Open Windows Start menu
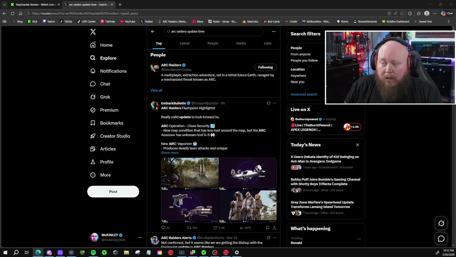The height and width of the screenshot is (257, 456). (x=5, y=252)
